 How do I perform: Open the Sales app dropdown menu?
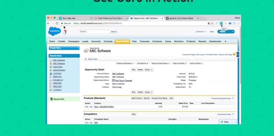pos(226,32)
